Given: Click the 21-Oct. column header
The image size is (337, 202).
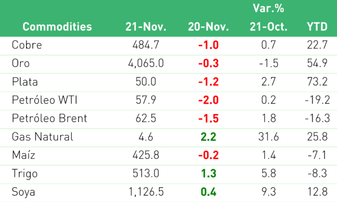Looking at the screenshot, I should coord(269,27).
